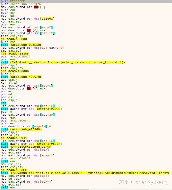
Task: Select the xor eax,esp line
Action: 11,22
